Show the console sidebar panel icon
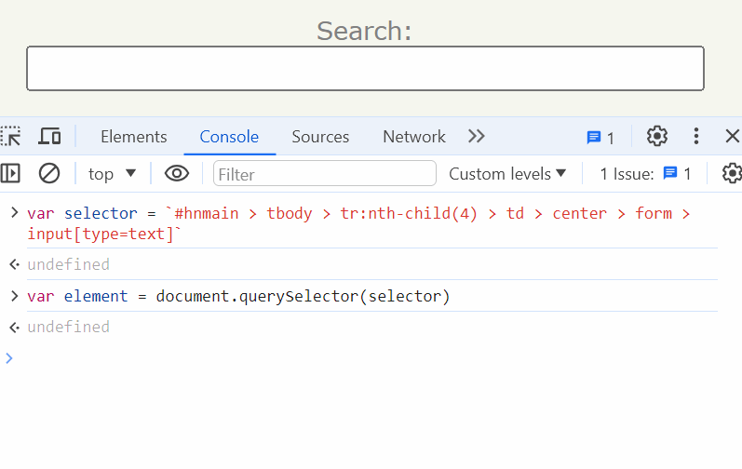Image resolution: width=742 pixels, height=469 pixels. pyautogui.click(x=11, y=173)
